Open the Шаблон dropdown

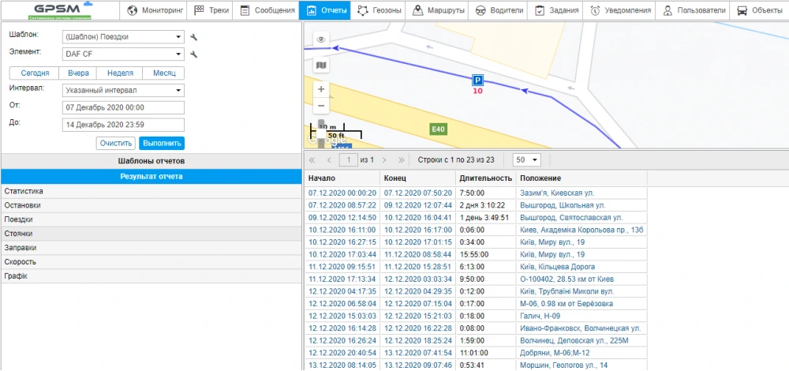click(x=122, y=37)
